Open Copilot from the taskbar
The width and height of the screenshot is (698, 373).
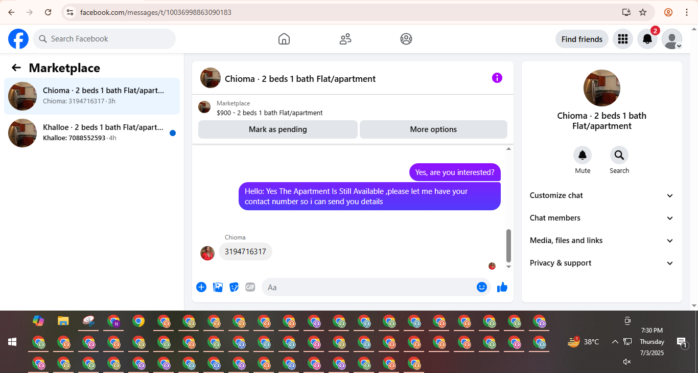[38, 321]
